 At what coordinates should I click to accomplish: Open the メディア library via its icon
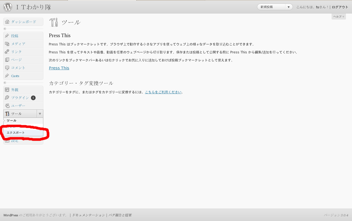pyautogui.click(x=7, y=44)
